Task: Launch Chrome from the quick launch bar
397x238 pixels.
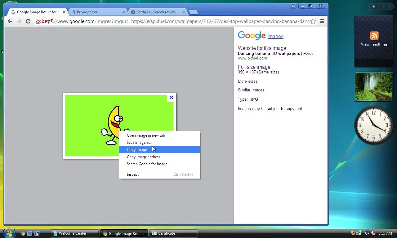Action: coord(22,233)
